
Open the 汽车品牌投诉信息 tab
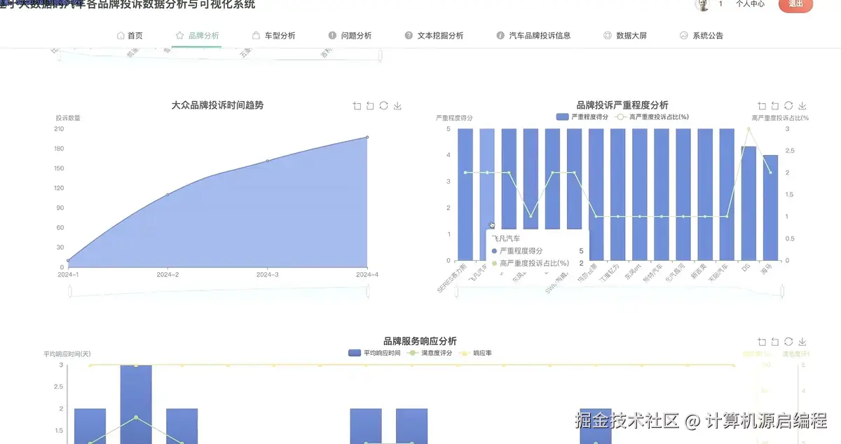[533, 35]
